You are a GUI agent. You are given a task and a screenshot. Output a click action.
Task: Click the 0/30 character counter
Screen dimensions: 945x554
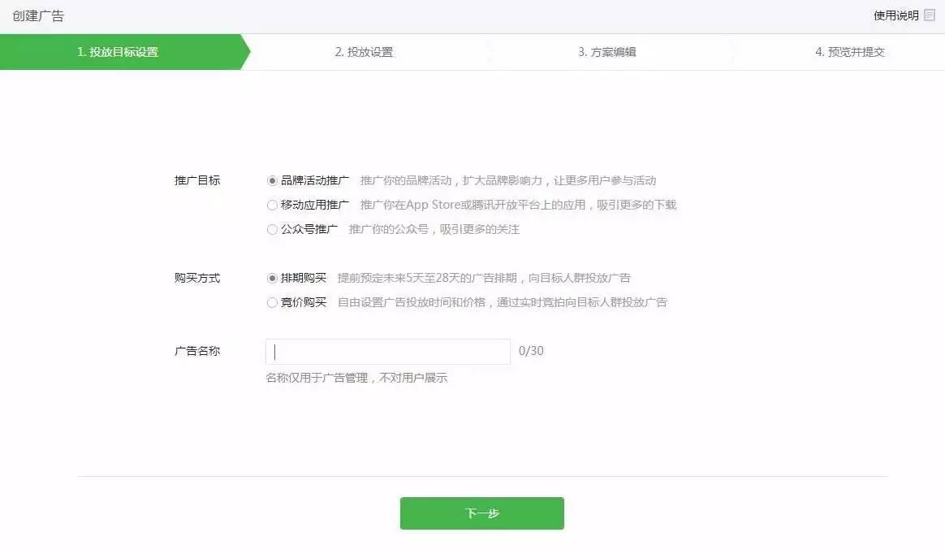tap(531, 351)
